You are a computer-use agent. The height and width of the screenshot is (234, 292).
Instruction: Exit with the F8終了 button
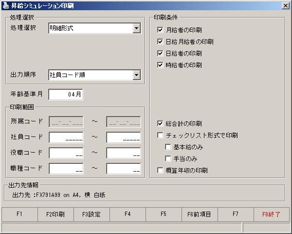pyautogui.click(x=272, y=214)
